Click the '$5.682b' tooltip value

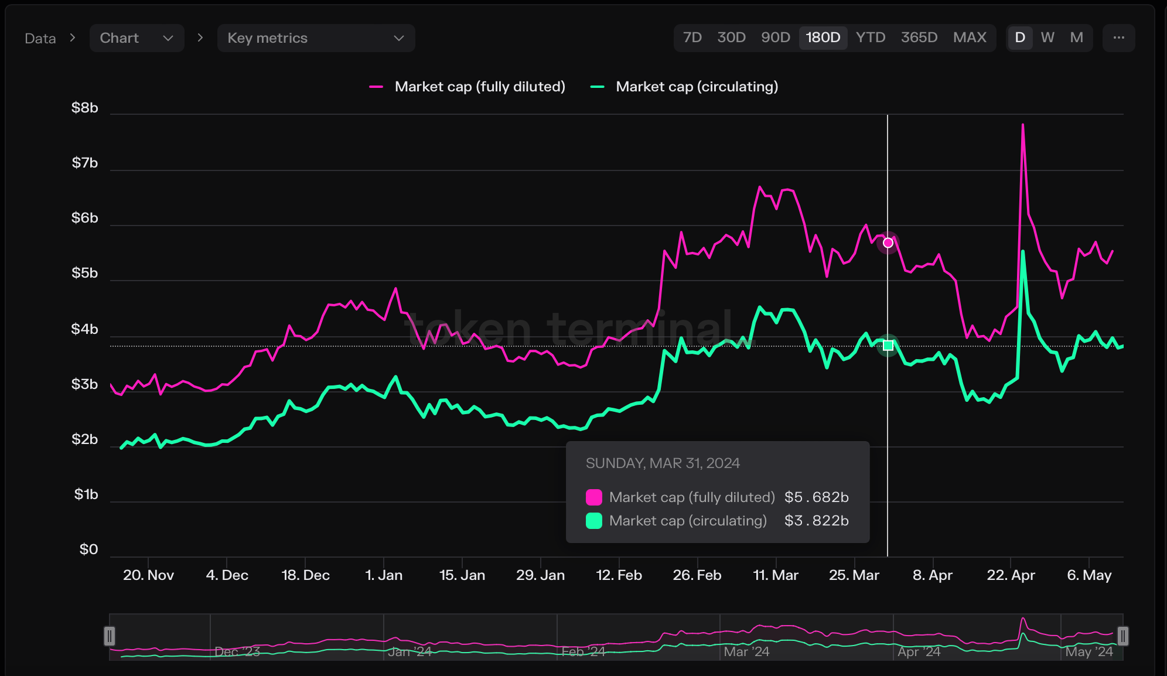pyautogui.click(x=817, y=497)
